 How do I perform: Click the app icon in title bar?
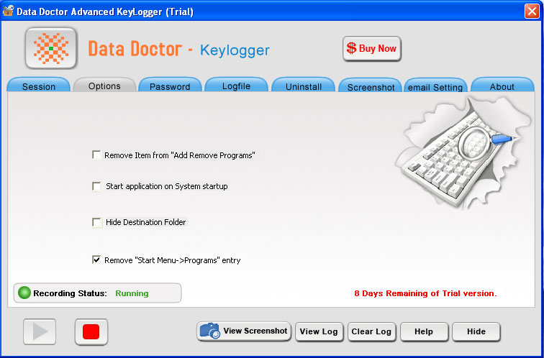(8, 11)
